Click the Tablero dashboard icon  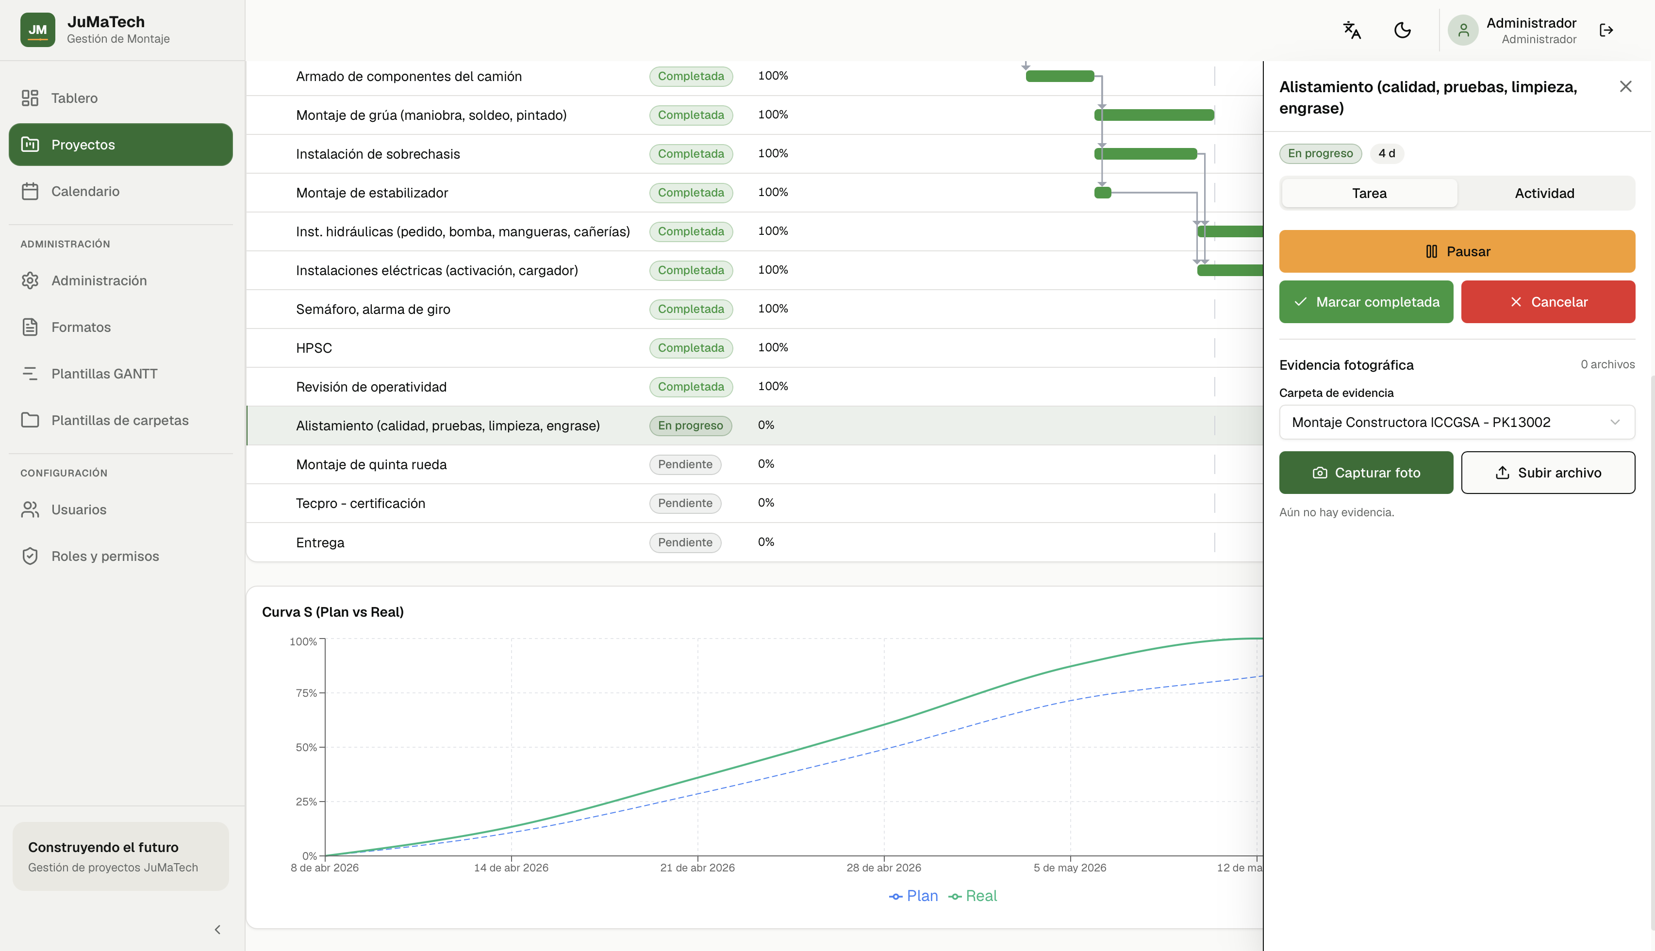30,98
